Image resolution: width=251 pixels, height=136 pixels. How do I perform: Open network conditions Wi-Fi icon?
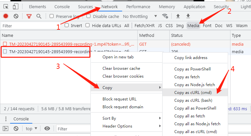tap(165, 16)
